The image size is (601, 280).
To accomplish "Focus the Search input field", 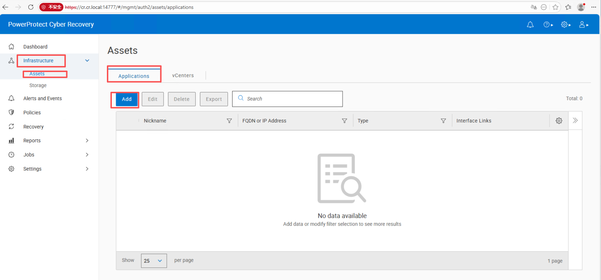I will 287,99.
